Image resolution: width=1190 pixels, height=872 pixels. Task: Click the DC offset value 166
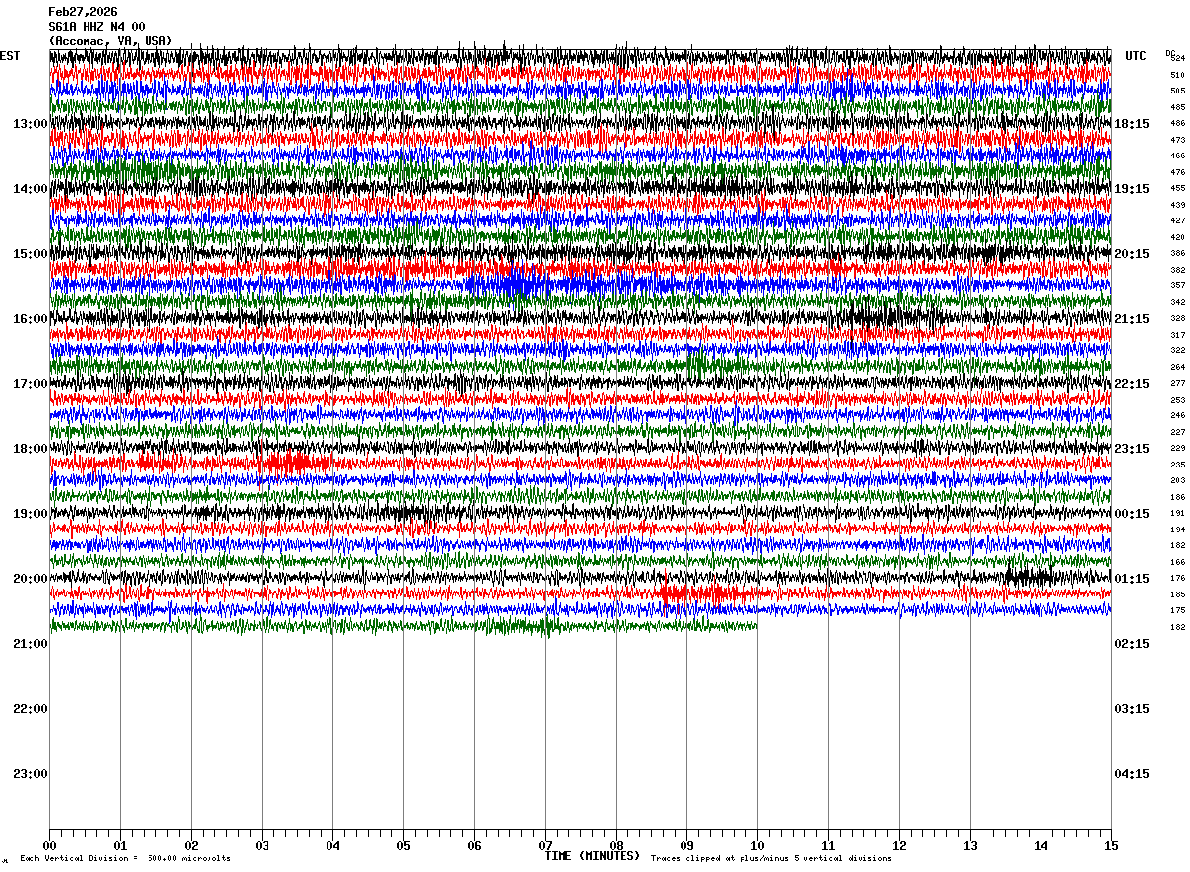1178,562
